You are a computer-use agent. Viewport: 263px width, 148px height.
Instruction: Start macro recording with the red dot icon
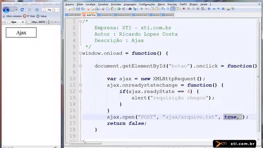pyautogui.click(x=184, y=9)
